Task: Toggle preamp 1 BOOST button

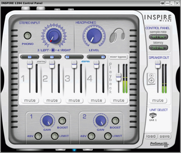Action: (x=62, y=121)
